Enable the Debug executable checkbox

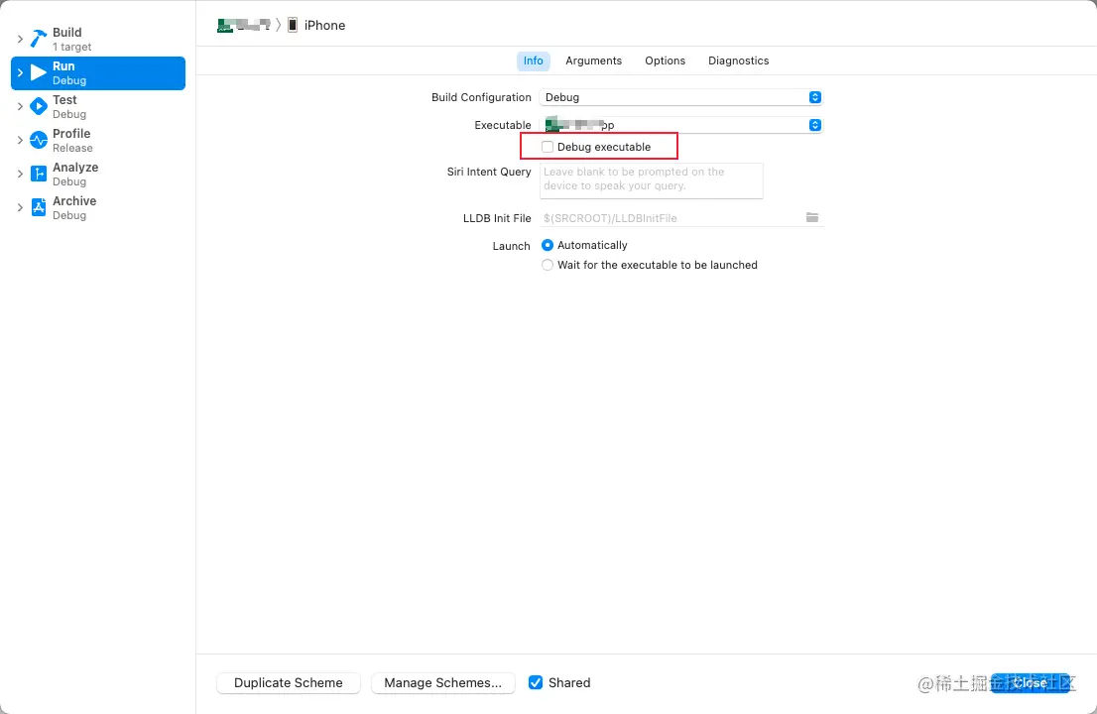(548, 147)
